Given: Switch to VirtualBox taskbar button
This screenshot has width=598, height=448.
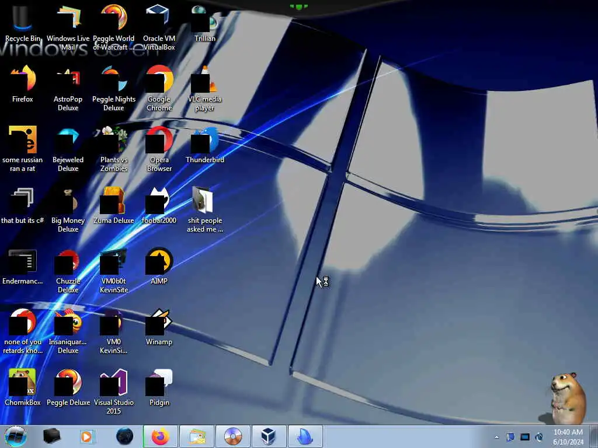Looking at the screenshot, I should [269, 436].
